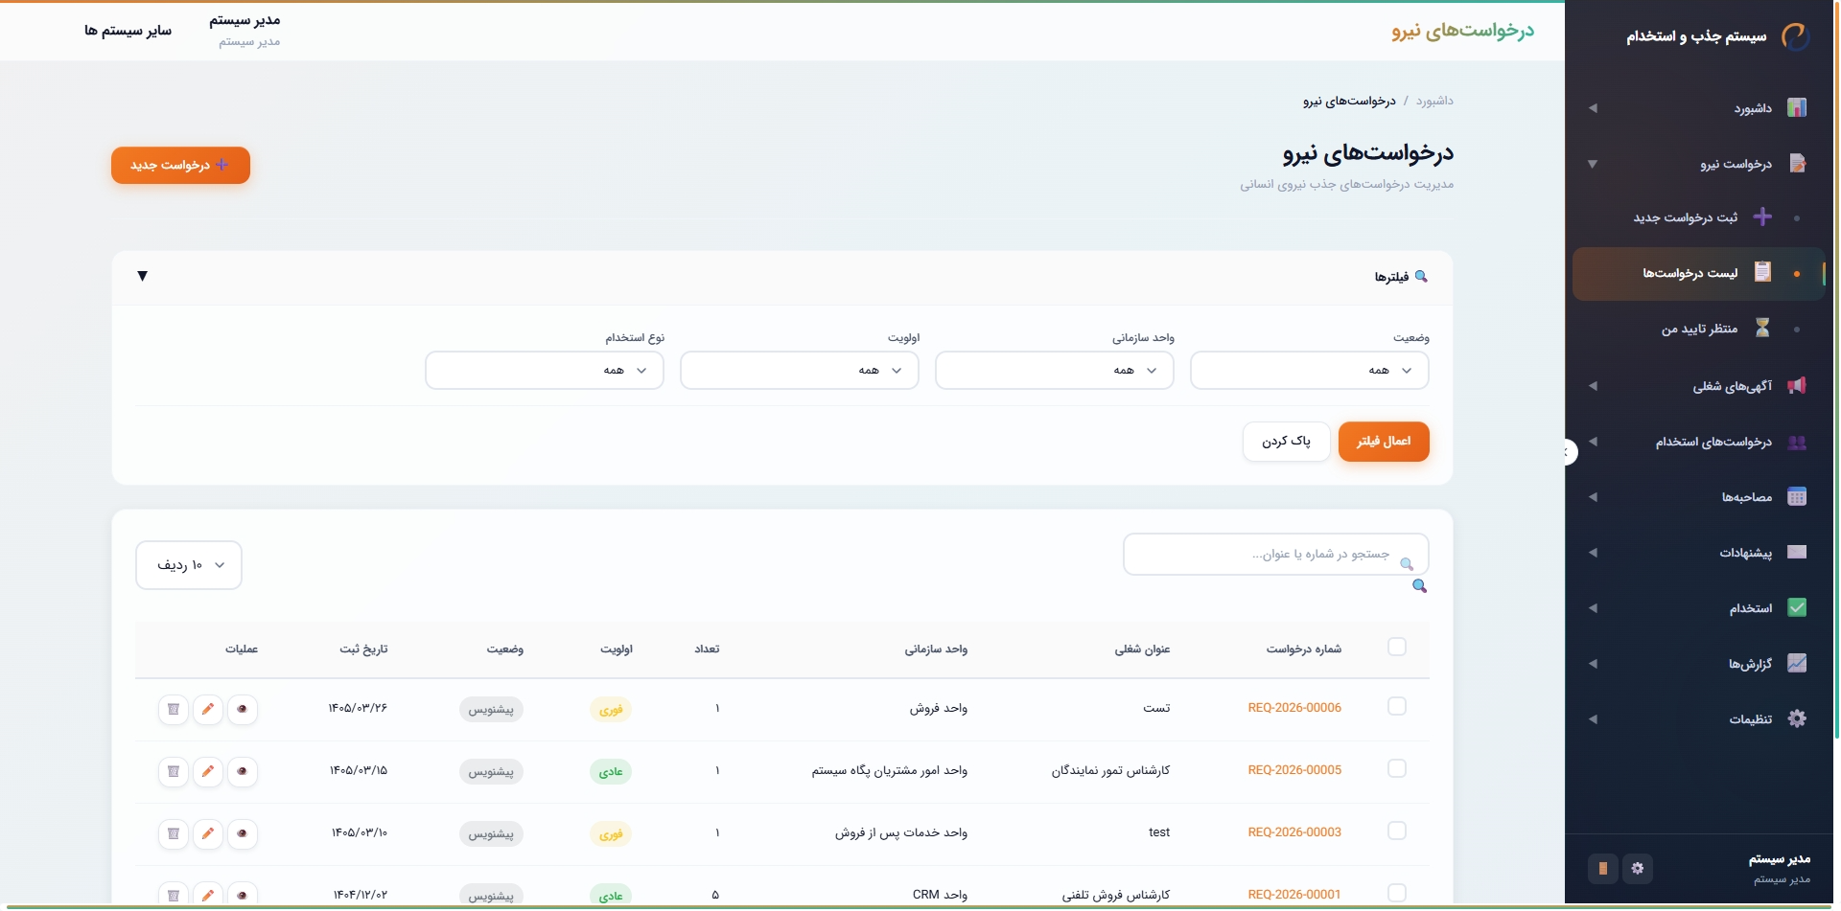Expand the مصاحبه‌ها sidebar menu
Image resolution: width=1841 pixels, height=911 pixels.
(1697, 497)
